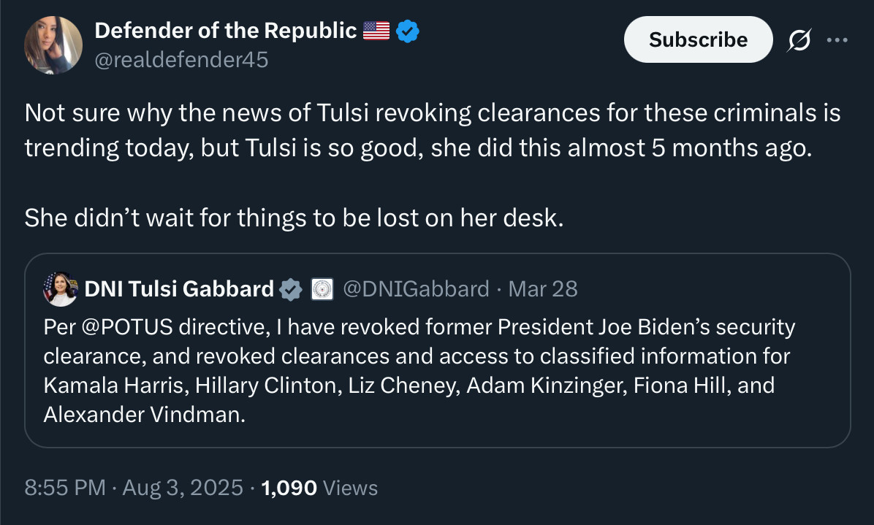Click the DNI Tulsi Gabbard name in quote

pyautogui.click(x=179, y=289)
